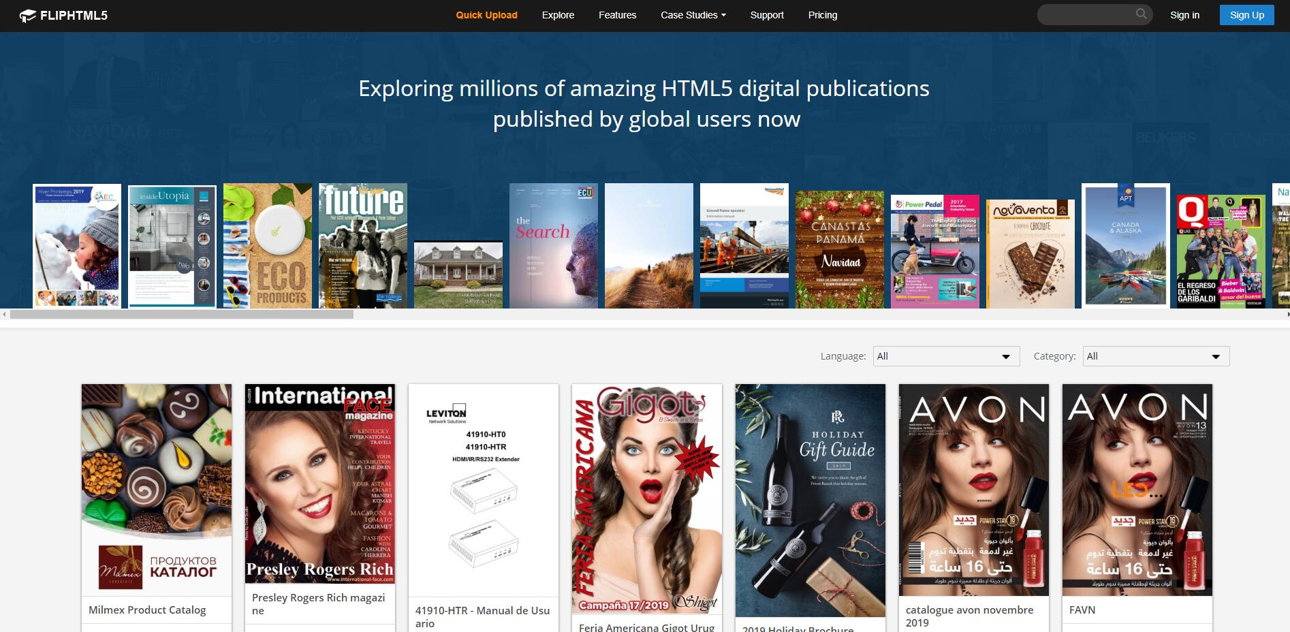Click the Sign Up button

pyautogui.click(x=1246, y=15)
